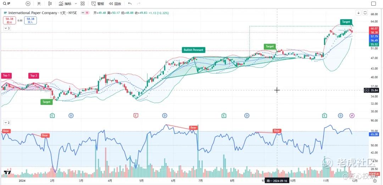Click the green E earnings marker in late July

pyautogui.click(x=224, y=116)
